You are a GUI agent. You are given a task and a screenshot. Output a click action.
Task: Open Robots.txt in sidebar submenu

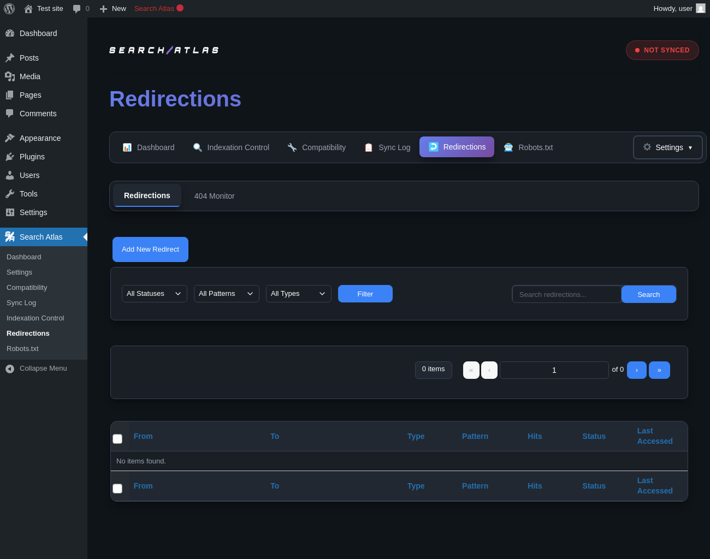click(x=22, y=349)
